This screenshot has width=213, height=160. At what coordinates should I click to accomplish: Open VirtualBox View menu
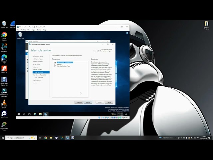click(x=29, y=30)
